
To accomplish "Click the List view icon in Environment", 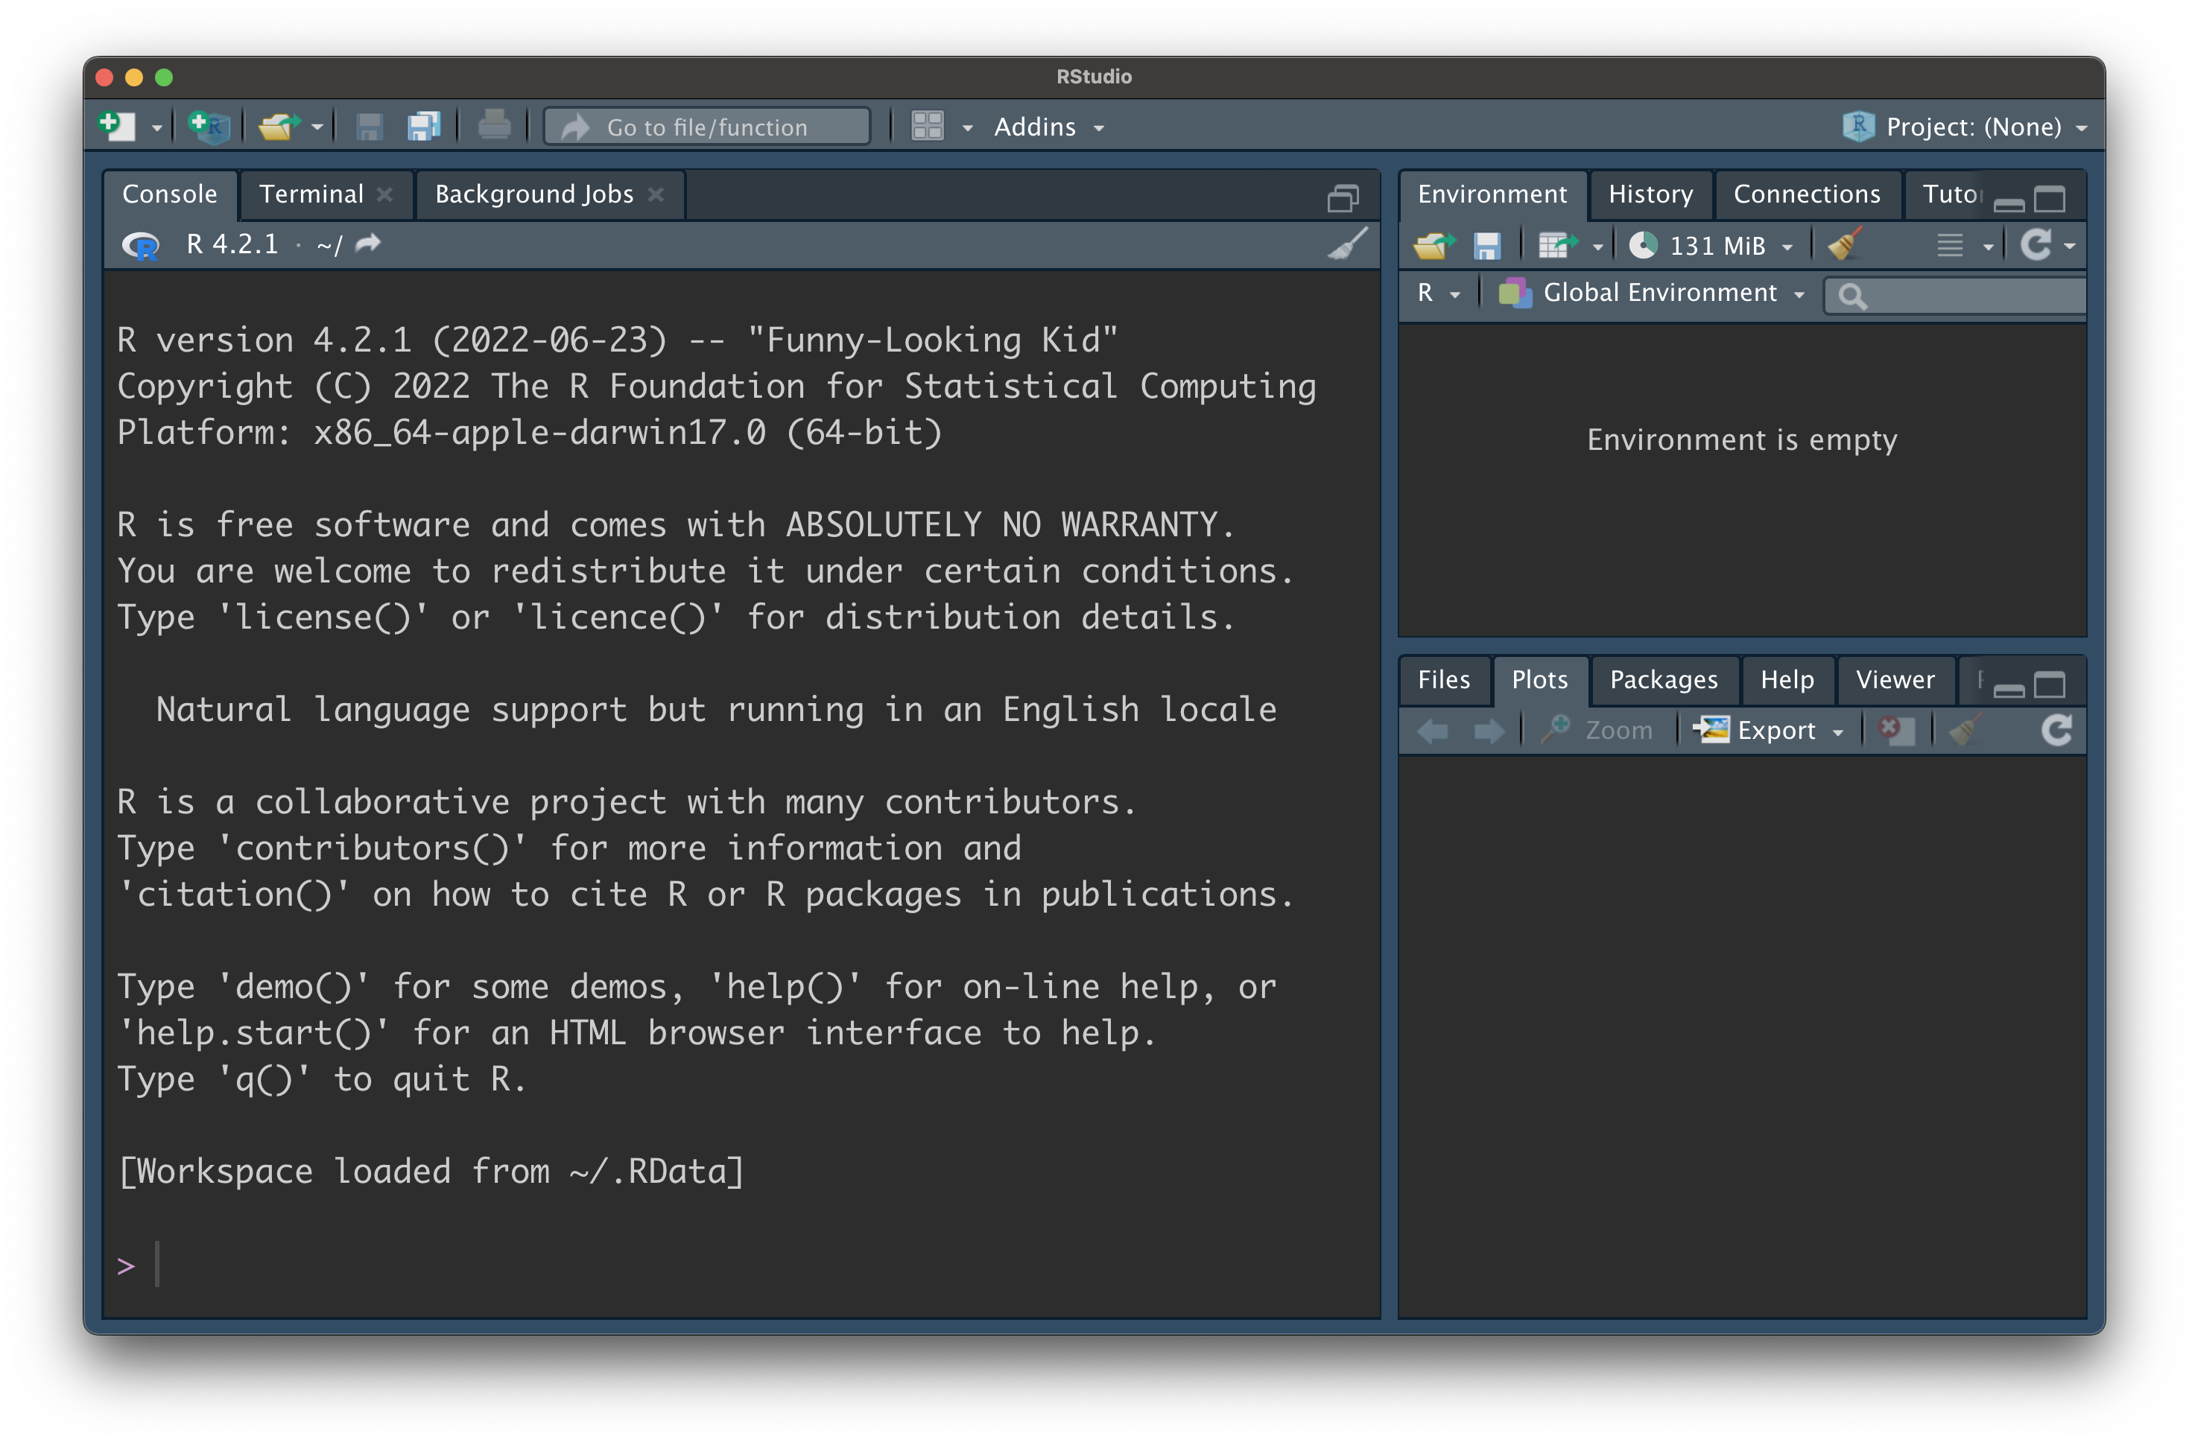I will point(1951,246).
